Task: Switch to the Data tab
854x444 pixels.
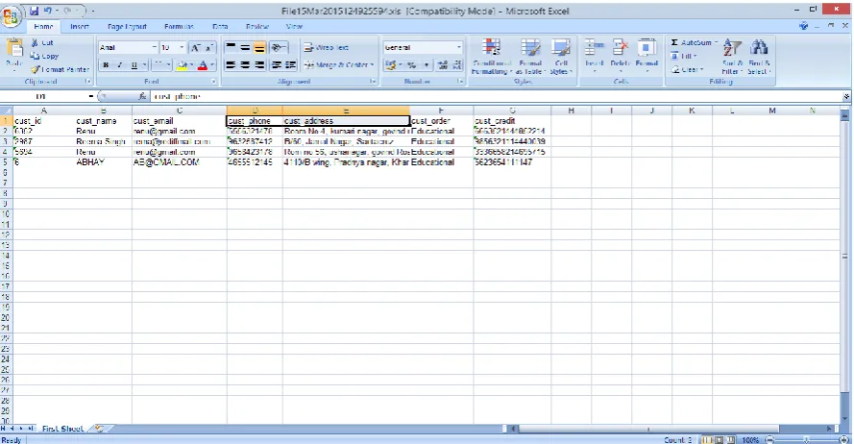Action: (x=220, y=26)
